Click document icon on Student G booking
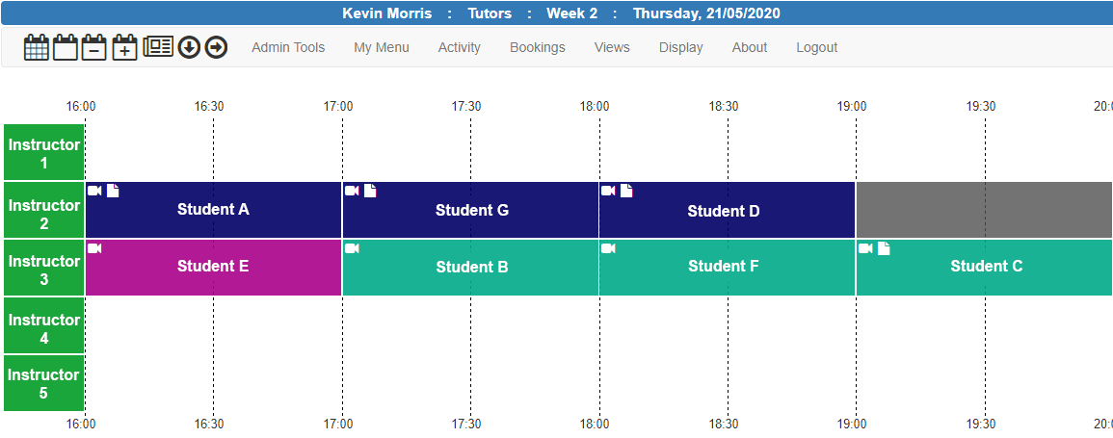 click(x=370, y=191)
